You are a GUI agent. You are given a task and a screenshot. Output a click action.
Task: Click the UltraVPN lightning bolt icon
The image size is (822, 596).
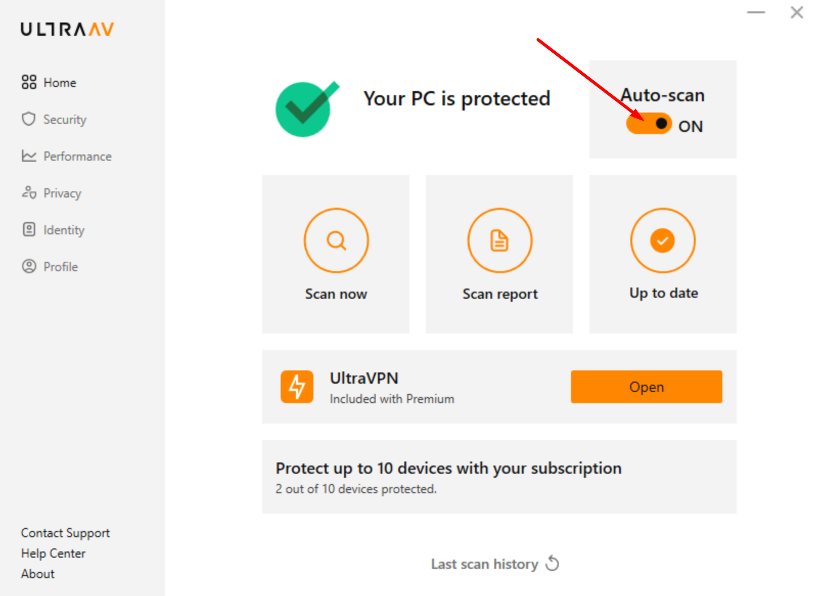(x=296, y=387)
